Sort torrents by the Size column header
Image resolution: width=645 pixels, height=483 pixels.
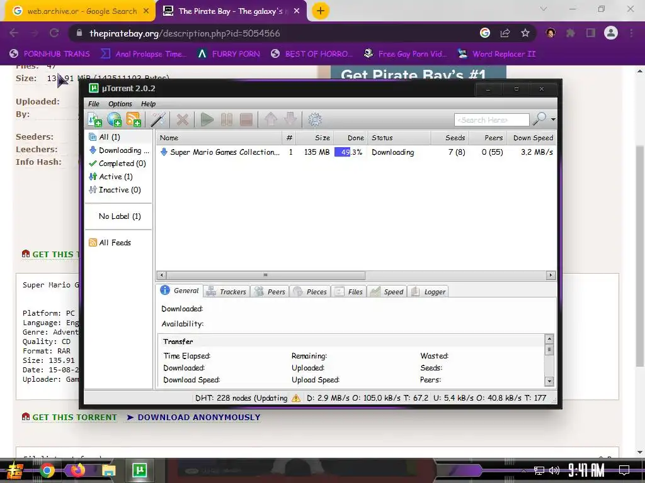(315, 138)
